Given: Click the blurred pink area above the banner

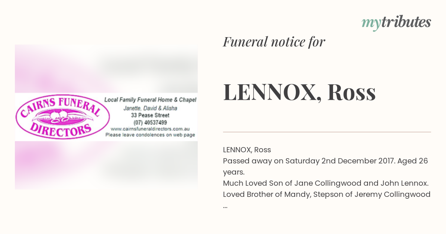Looking at the screenshot, I should [x=106, y=69].
